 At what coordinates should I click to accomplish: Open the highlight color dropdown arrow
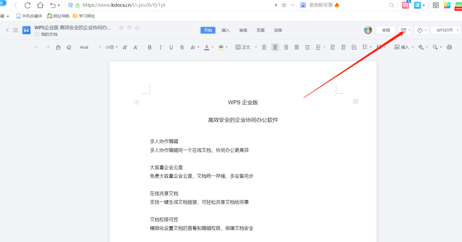point(226,47)
